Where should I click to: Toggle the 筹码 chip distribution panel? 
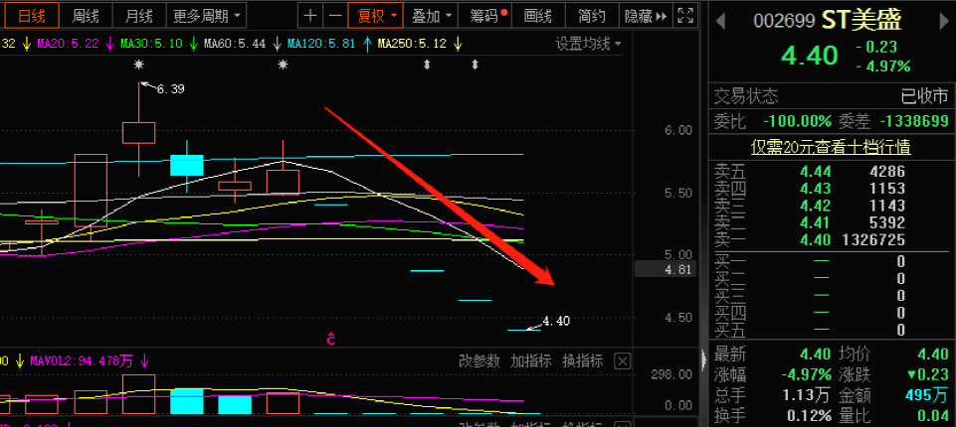coord(488,16)
